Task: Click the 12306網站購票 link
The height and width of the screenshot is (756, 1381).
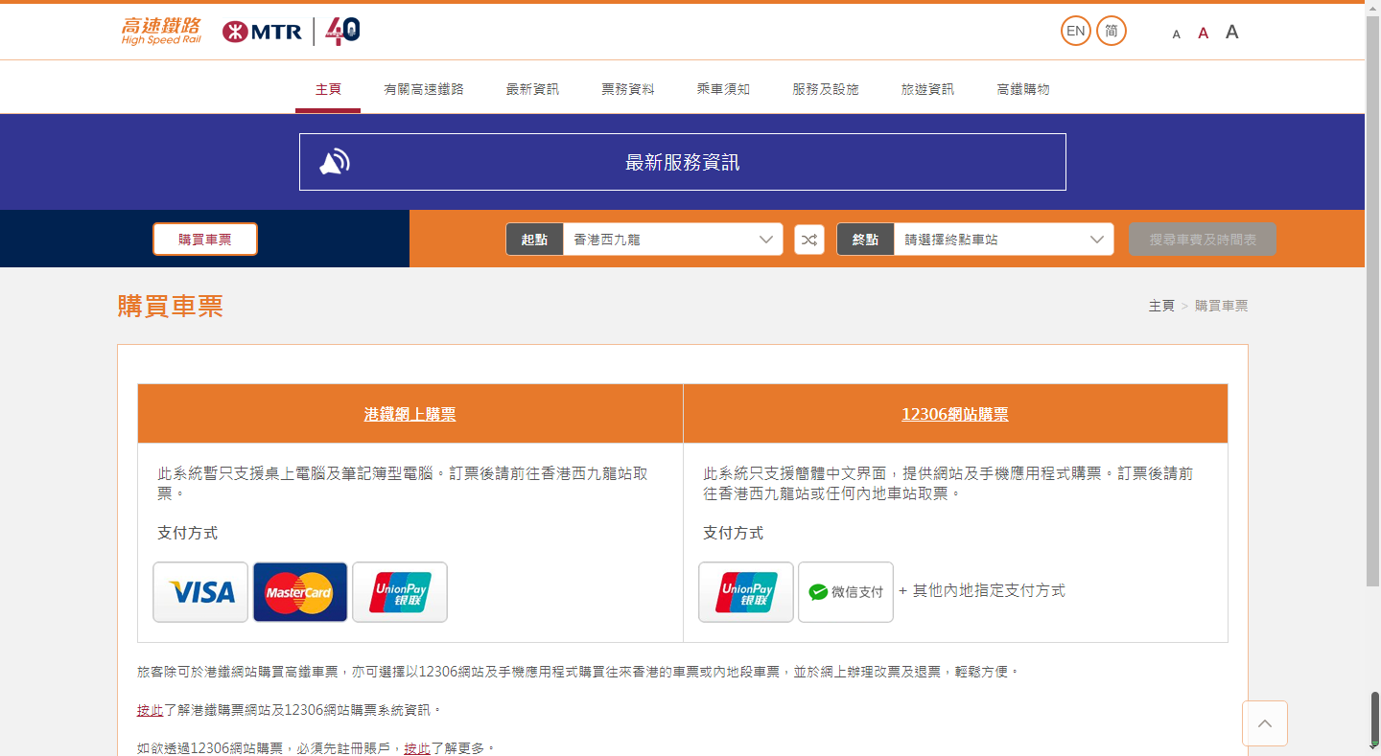Action: pyautogui.click(x=954, y=415)
